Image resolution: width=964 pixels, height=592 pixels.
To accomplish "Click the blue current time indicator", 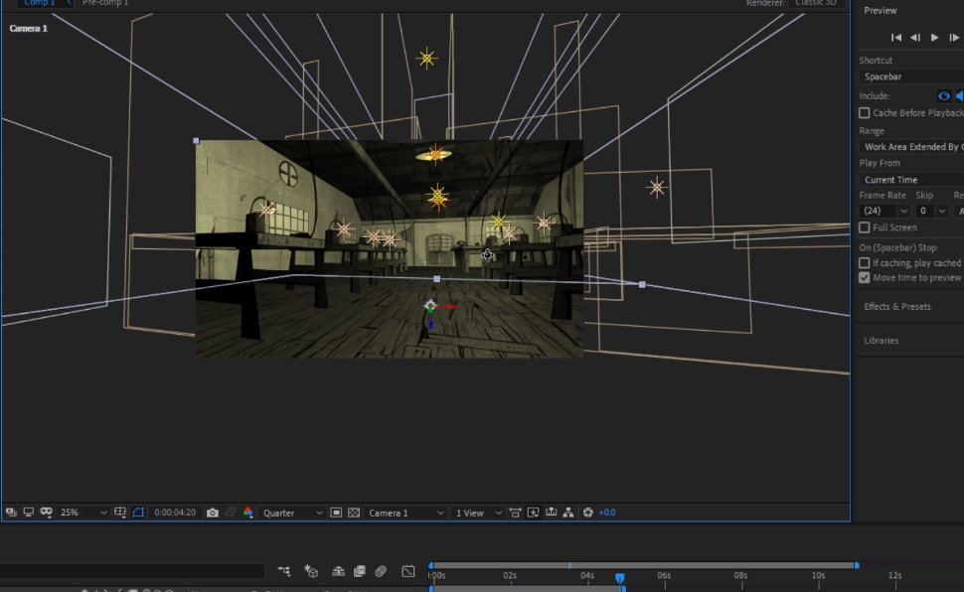I will 620,577.
